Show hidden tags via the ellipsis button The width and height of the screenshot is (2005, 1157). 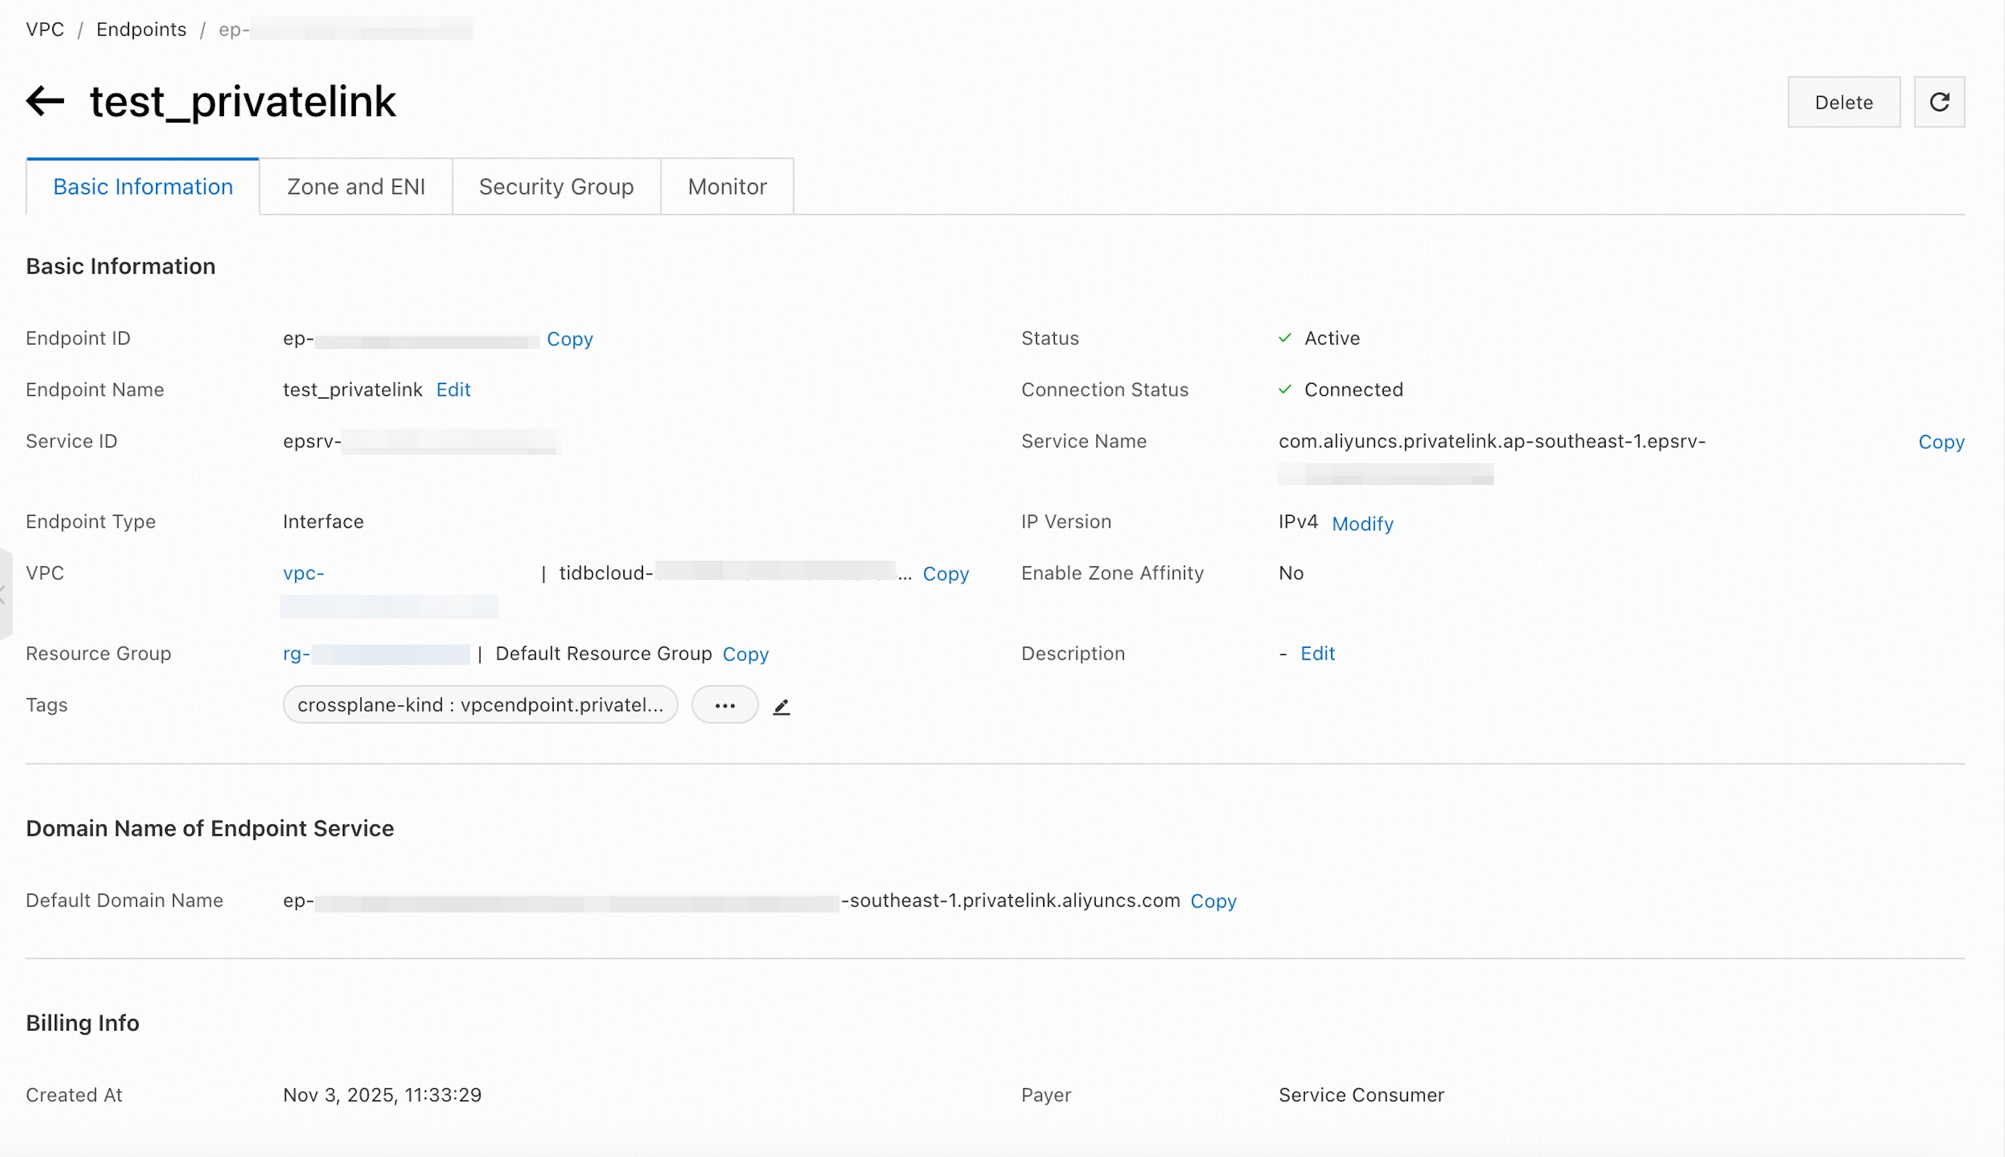click(x=724, y=705)
